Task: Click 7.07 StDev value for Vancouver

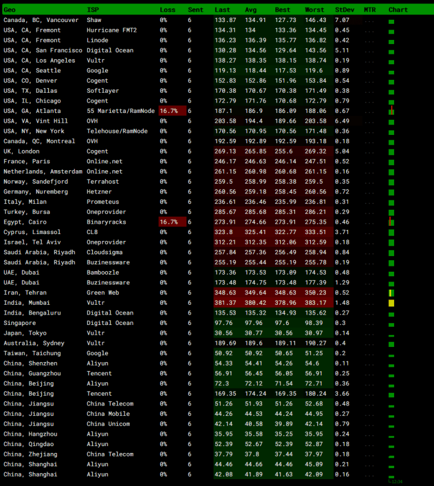Action: pos(342,20)
